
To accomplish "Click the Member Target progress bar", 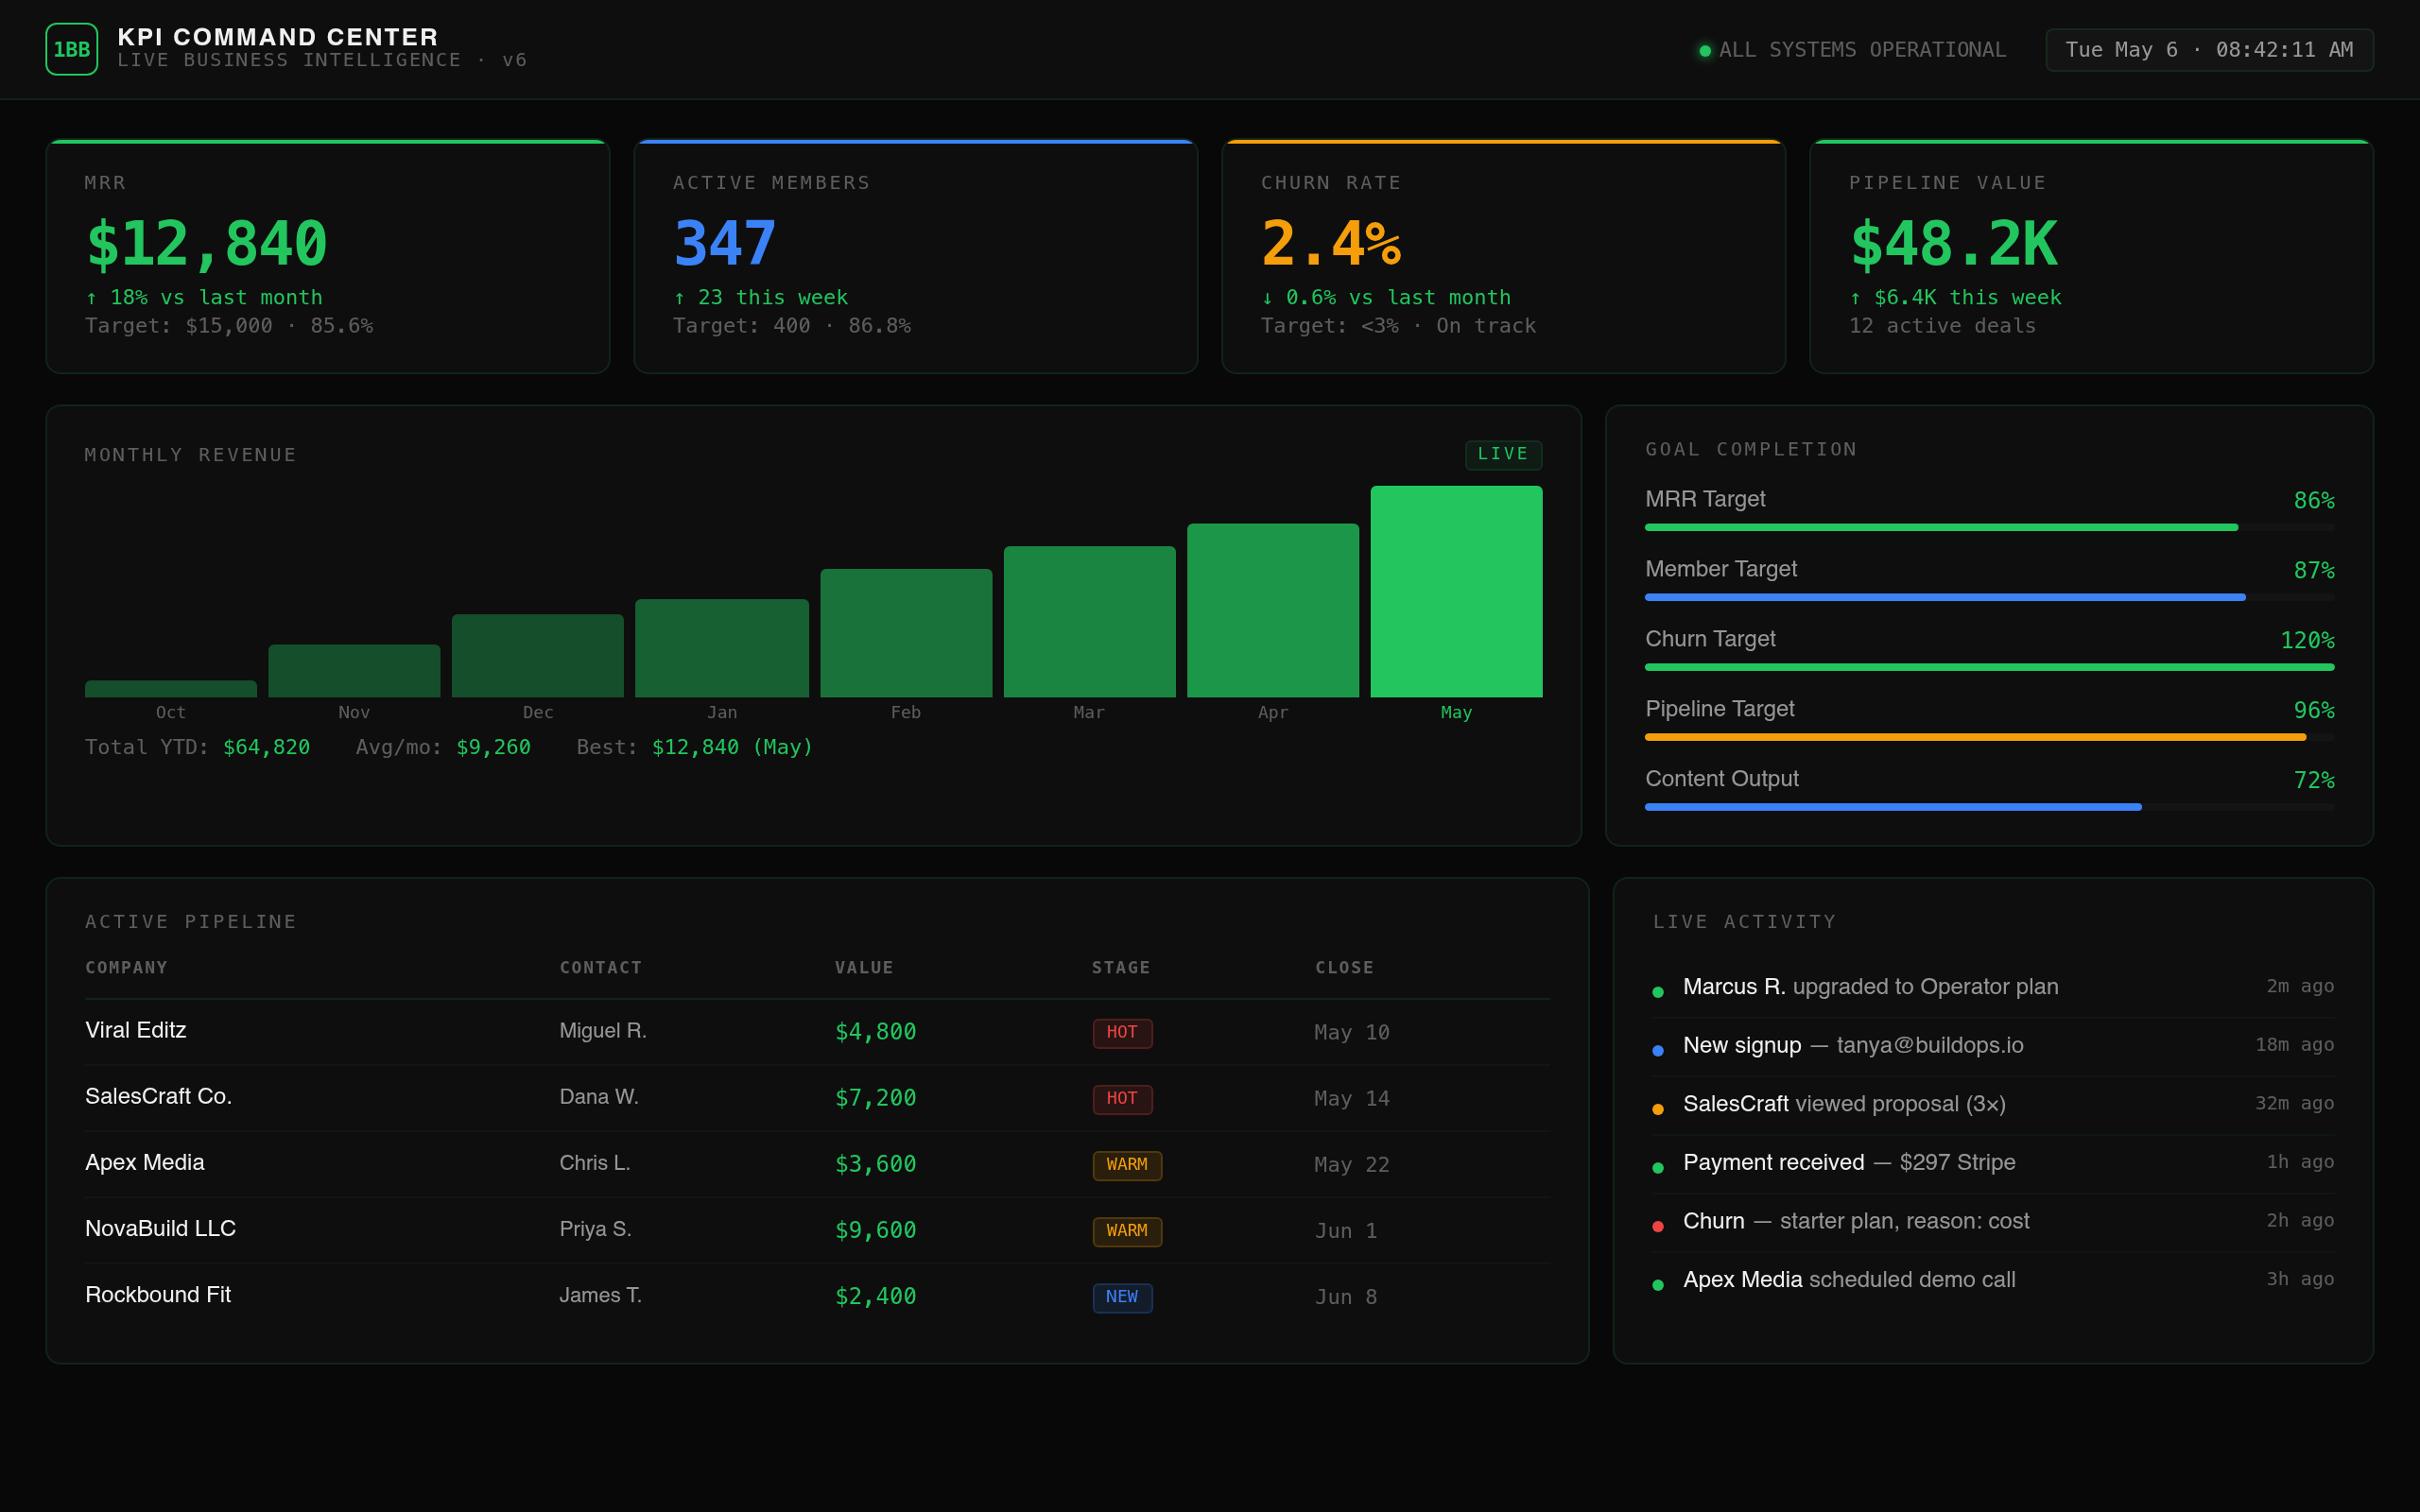I will (x=1989, y=597).
